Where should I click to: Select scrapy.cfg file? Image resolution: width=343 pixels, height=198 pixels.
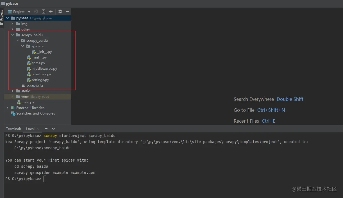(35, 85)
